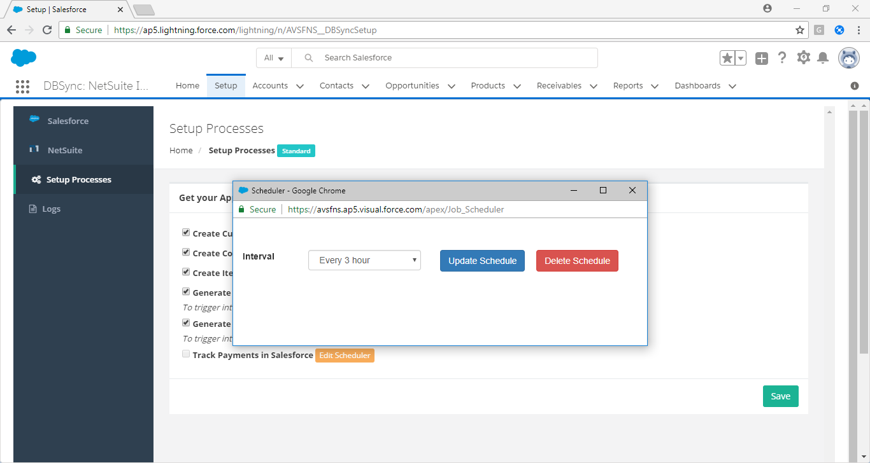Open the Every 3 hour interval dropdown

[364, 259]
